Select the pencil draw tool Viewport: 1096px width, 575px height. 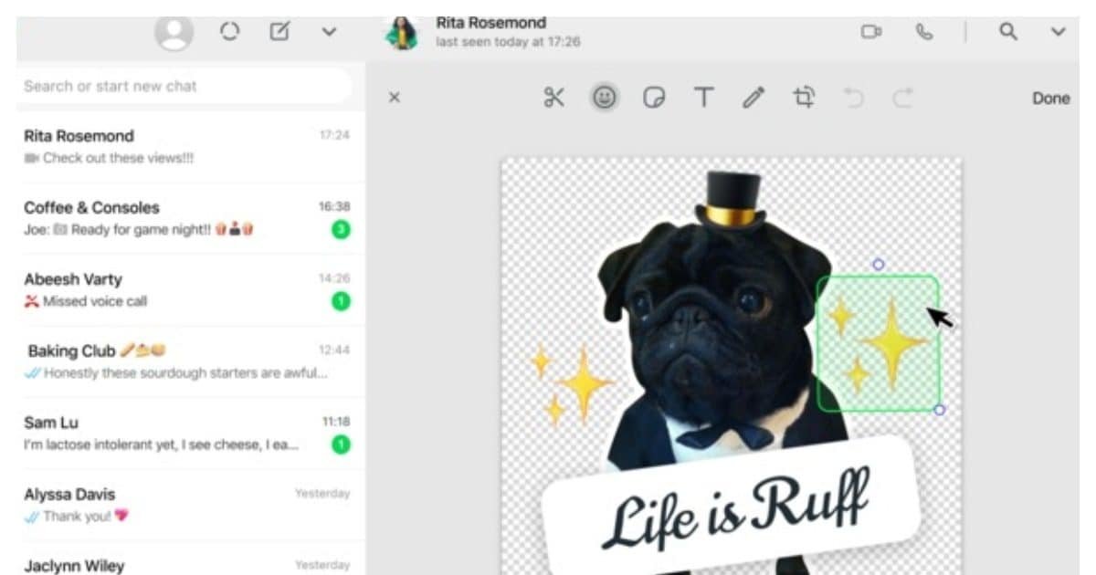pos(753,98)
